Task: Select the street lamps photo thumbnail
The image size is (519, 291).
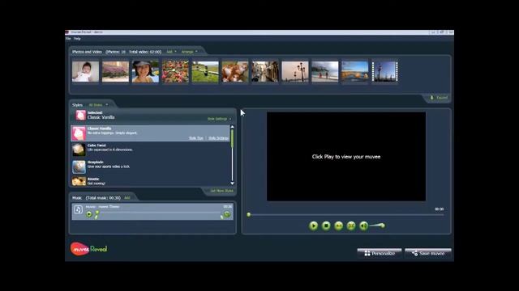Action: [x=295, y=71]
